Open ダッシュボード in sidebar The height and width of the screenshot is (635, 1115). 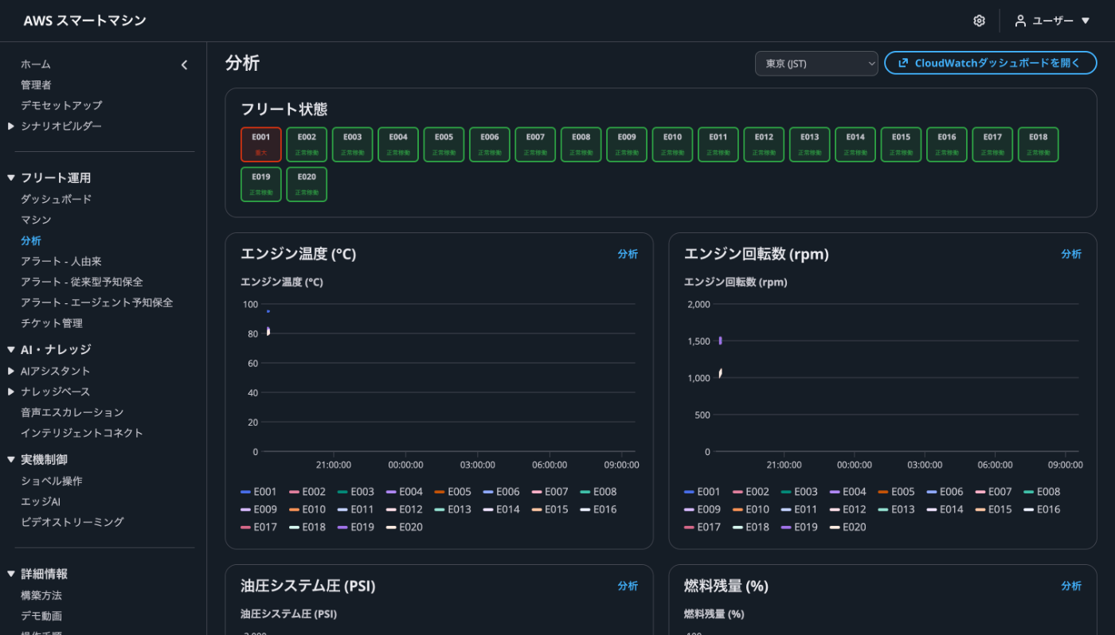click(56, 199)
